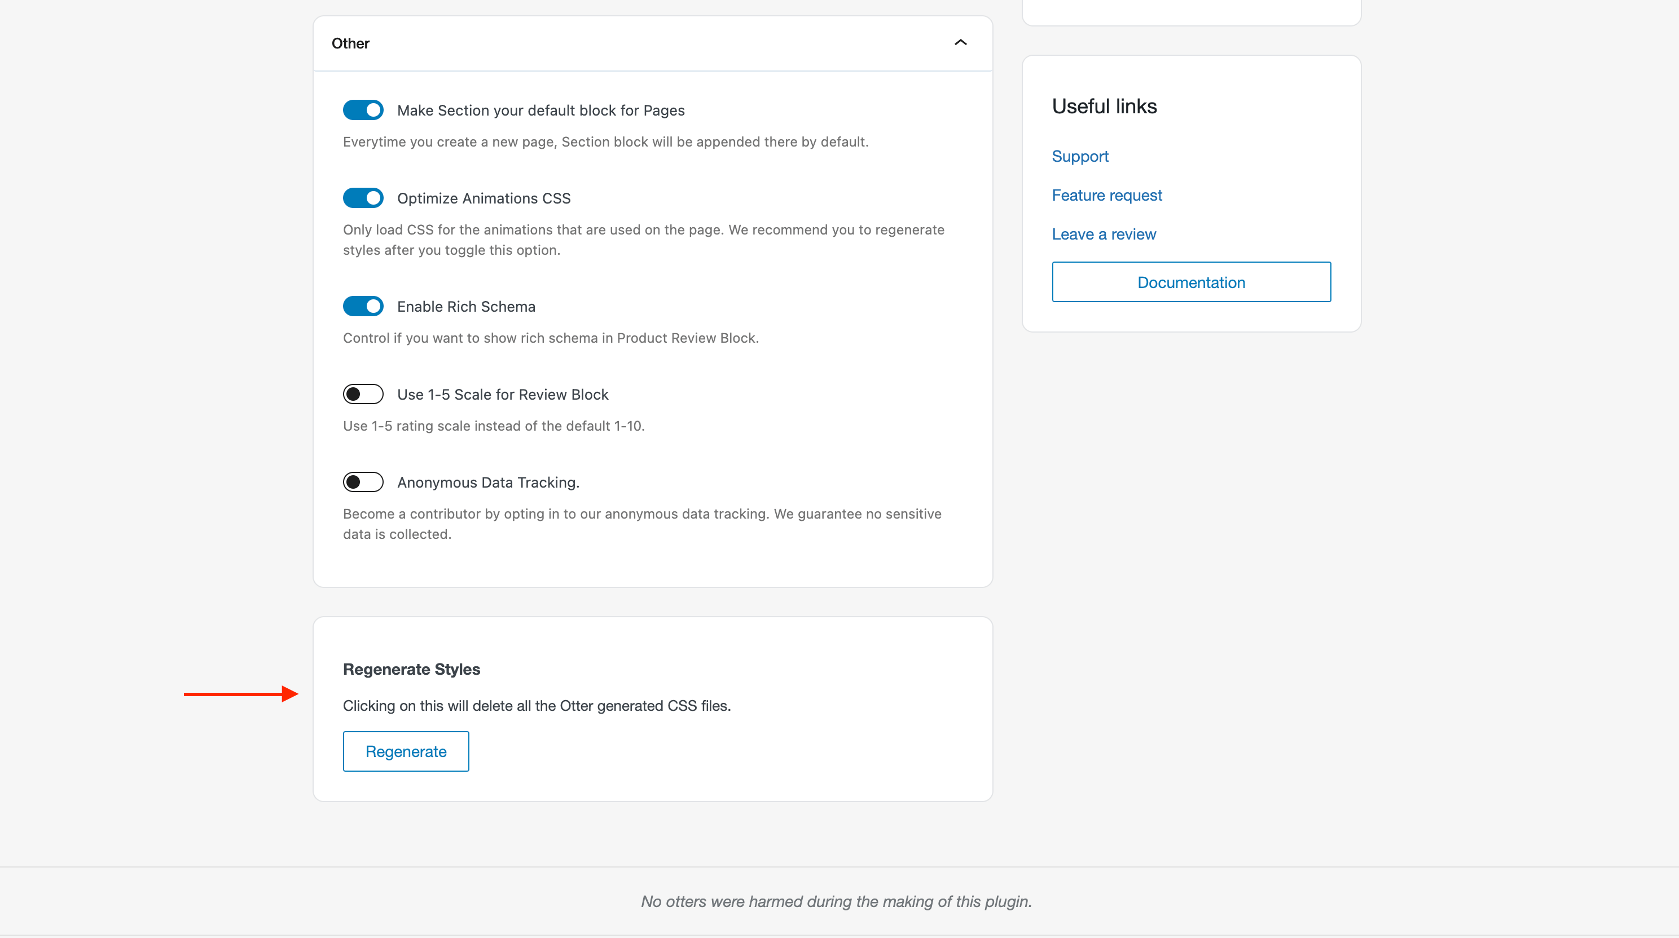The image size is (1679, 938).
Task: Click the Leave a review link
Action: coord(1104,235)
